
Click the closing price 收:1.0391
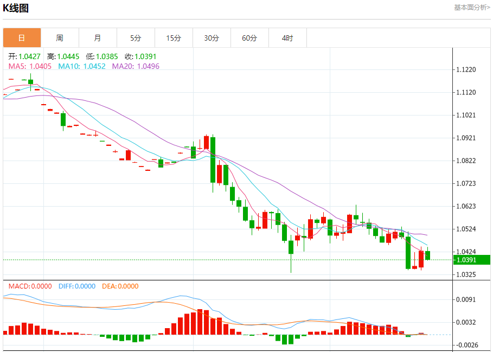pos(140,56)
